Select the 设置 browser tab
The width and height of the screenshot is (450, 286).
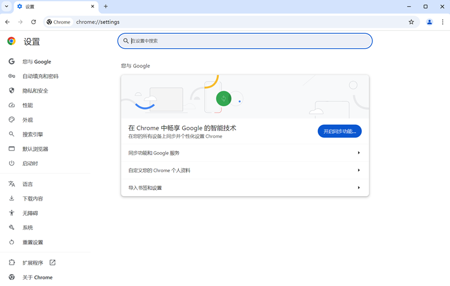click(x=56, y=7)
